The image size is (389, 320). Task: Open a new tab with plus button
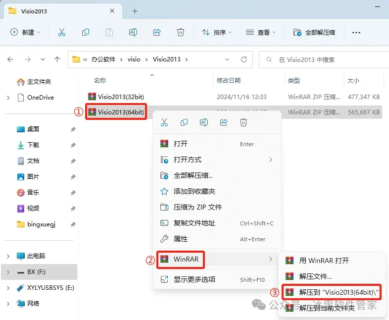[x=135, y=11]
